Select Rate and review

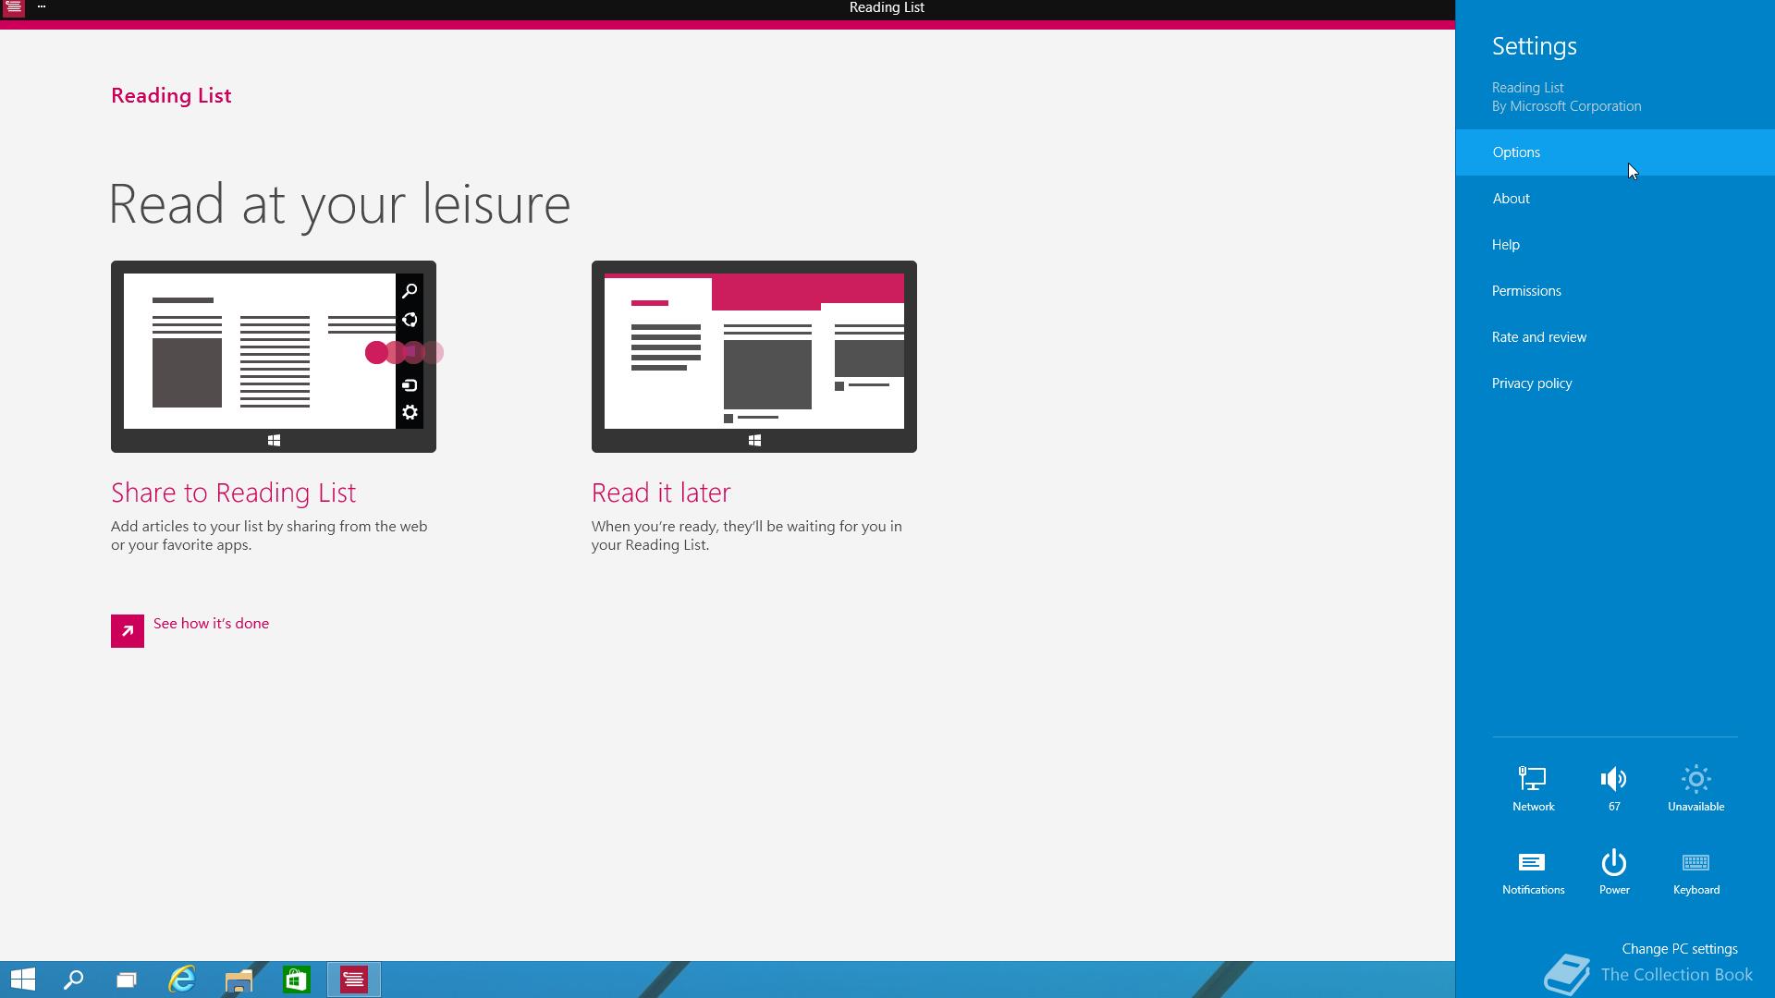pos(1538,337)
